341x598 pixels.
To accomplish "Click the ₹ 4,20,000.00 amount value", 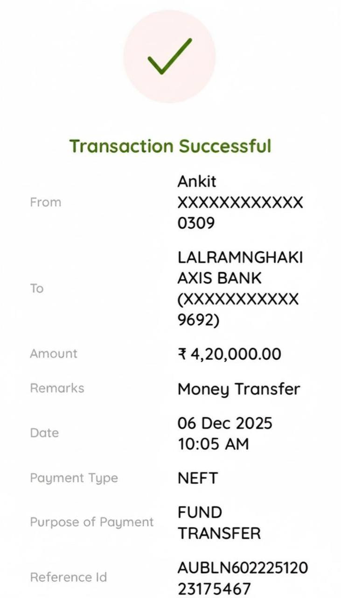I will point(229,354).
